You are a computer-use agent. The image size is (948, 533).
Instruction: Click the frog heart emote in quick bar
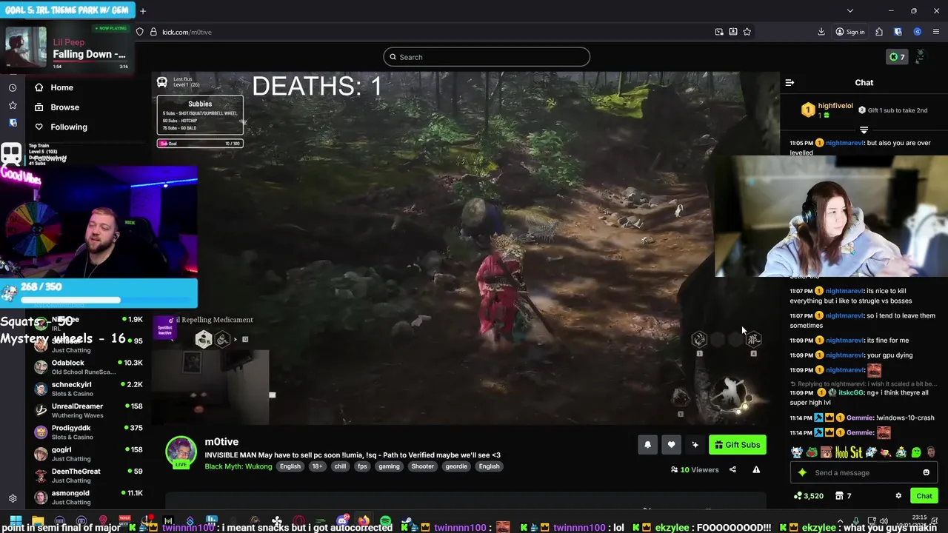coord(812,452)
